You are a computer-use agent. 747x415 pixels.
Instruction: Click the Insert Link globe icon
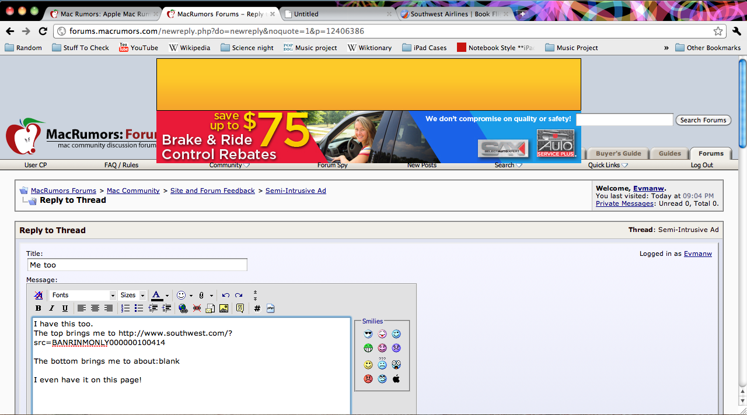183,308
